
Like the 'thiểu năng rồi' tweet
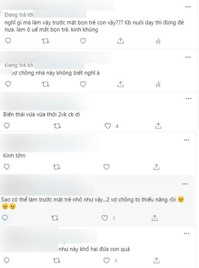coord(105,218)
